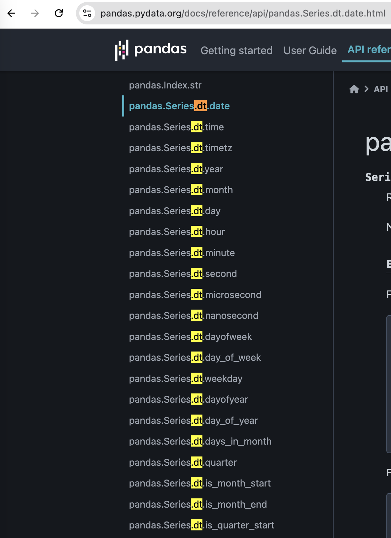The image size is (391, 538).
Task: Go to docs home via house icon
Action: (x=354, y=89)
